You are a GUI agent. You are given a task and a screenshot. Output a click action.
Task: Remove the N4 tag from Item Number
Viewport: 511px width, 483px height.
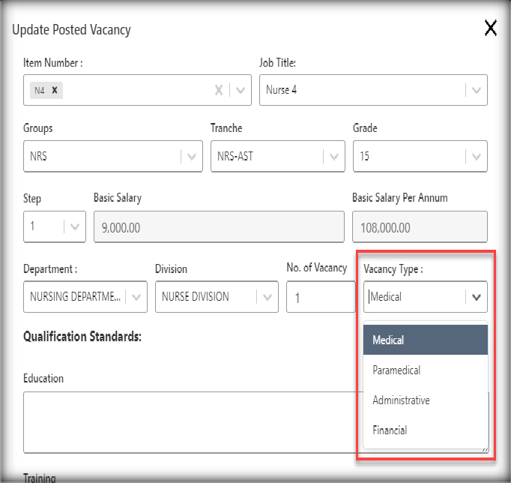pos(55,90)
